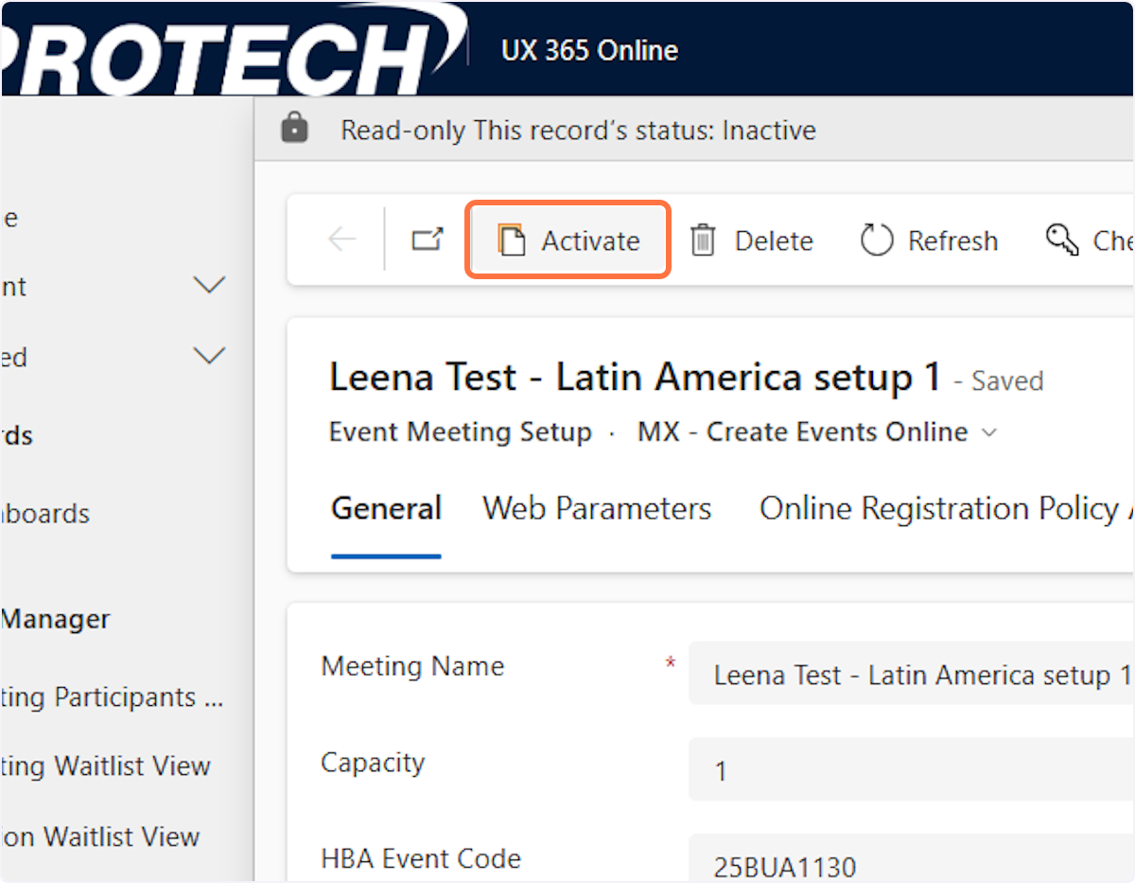1135x883 pixels.
Task: Click the Capacity field showing 1
Action: point(912,769)
